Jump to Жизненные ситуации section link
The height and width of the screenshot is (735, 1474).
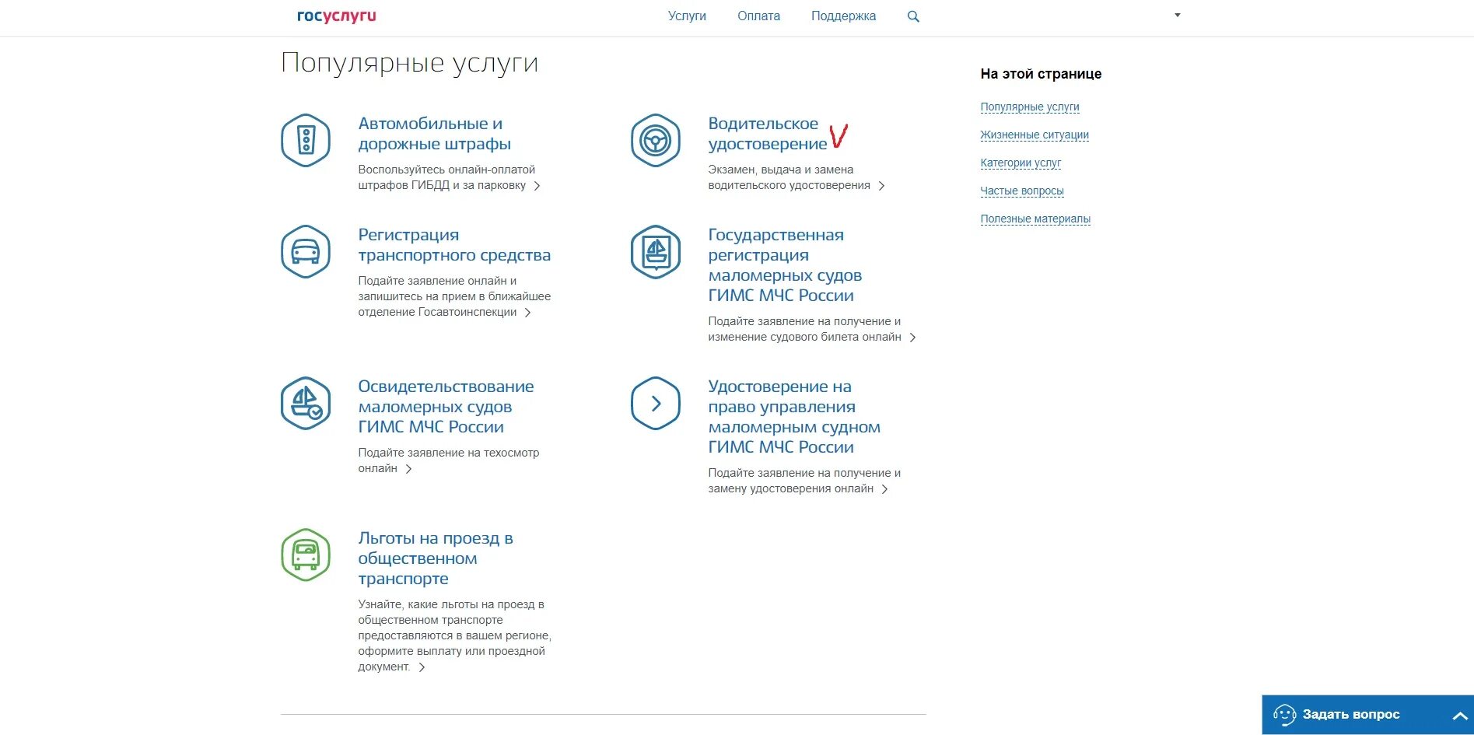[x=1035, y=135]
